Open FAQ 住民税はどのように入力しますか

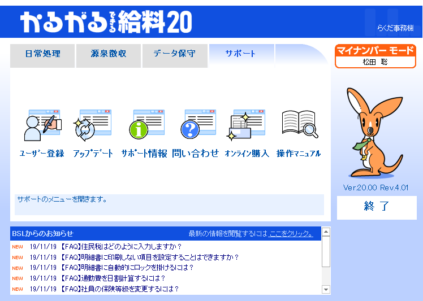(x=120, y=247)
